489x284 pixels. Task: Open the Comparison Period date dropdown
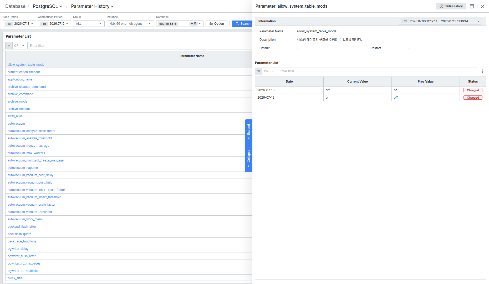coord(54,24)
